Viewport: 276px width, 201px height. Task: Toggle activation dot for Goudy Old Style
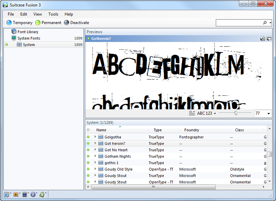[88, 169]
